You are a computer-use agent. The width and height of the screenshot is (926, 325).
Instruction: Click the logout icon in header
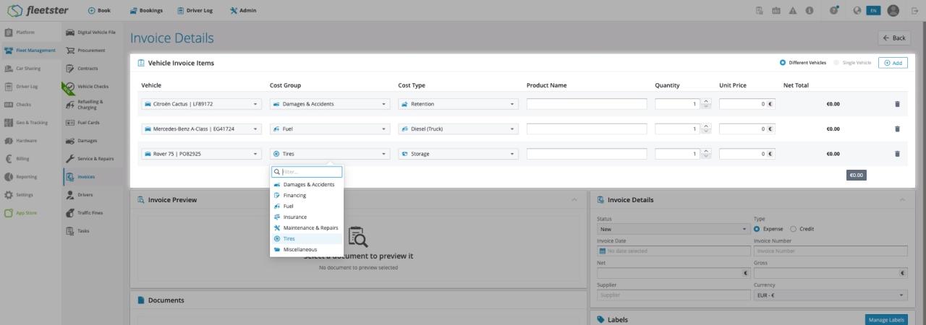(914, 10)
